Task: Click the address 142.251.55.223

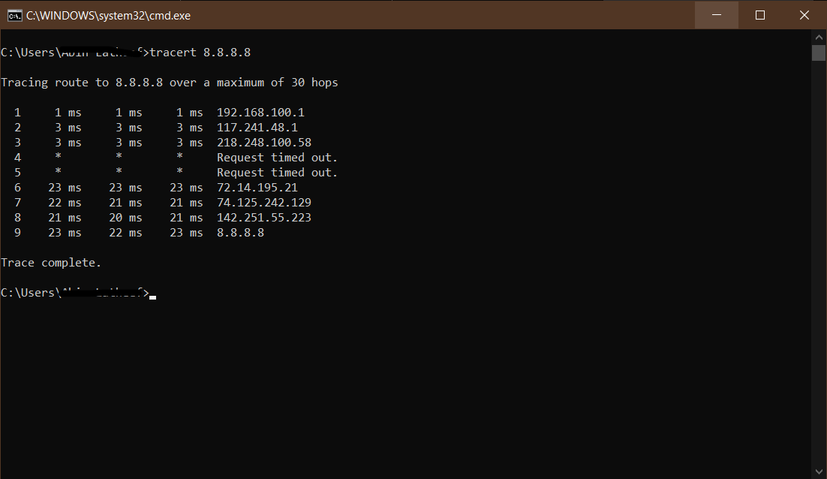Action: [263, 217]
